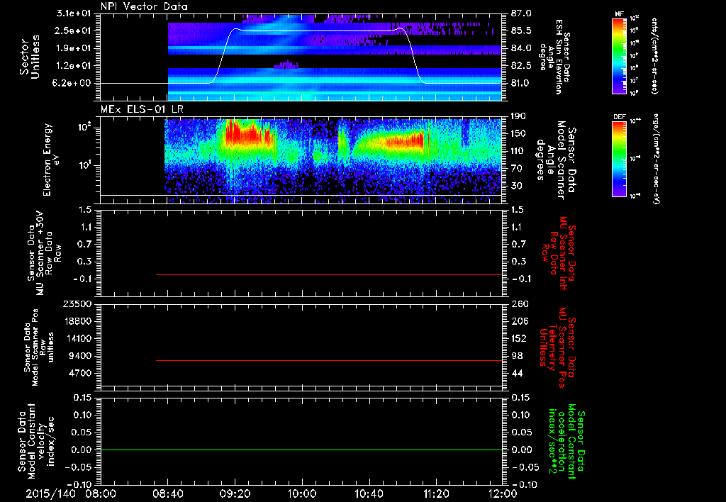Screen dimensions: 726x502
Task: Click the red trace in Scanner Pos panel
Action: tap(329, 360)
